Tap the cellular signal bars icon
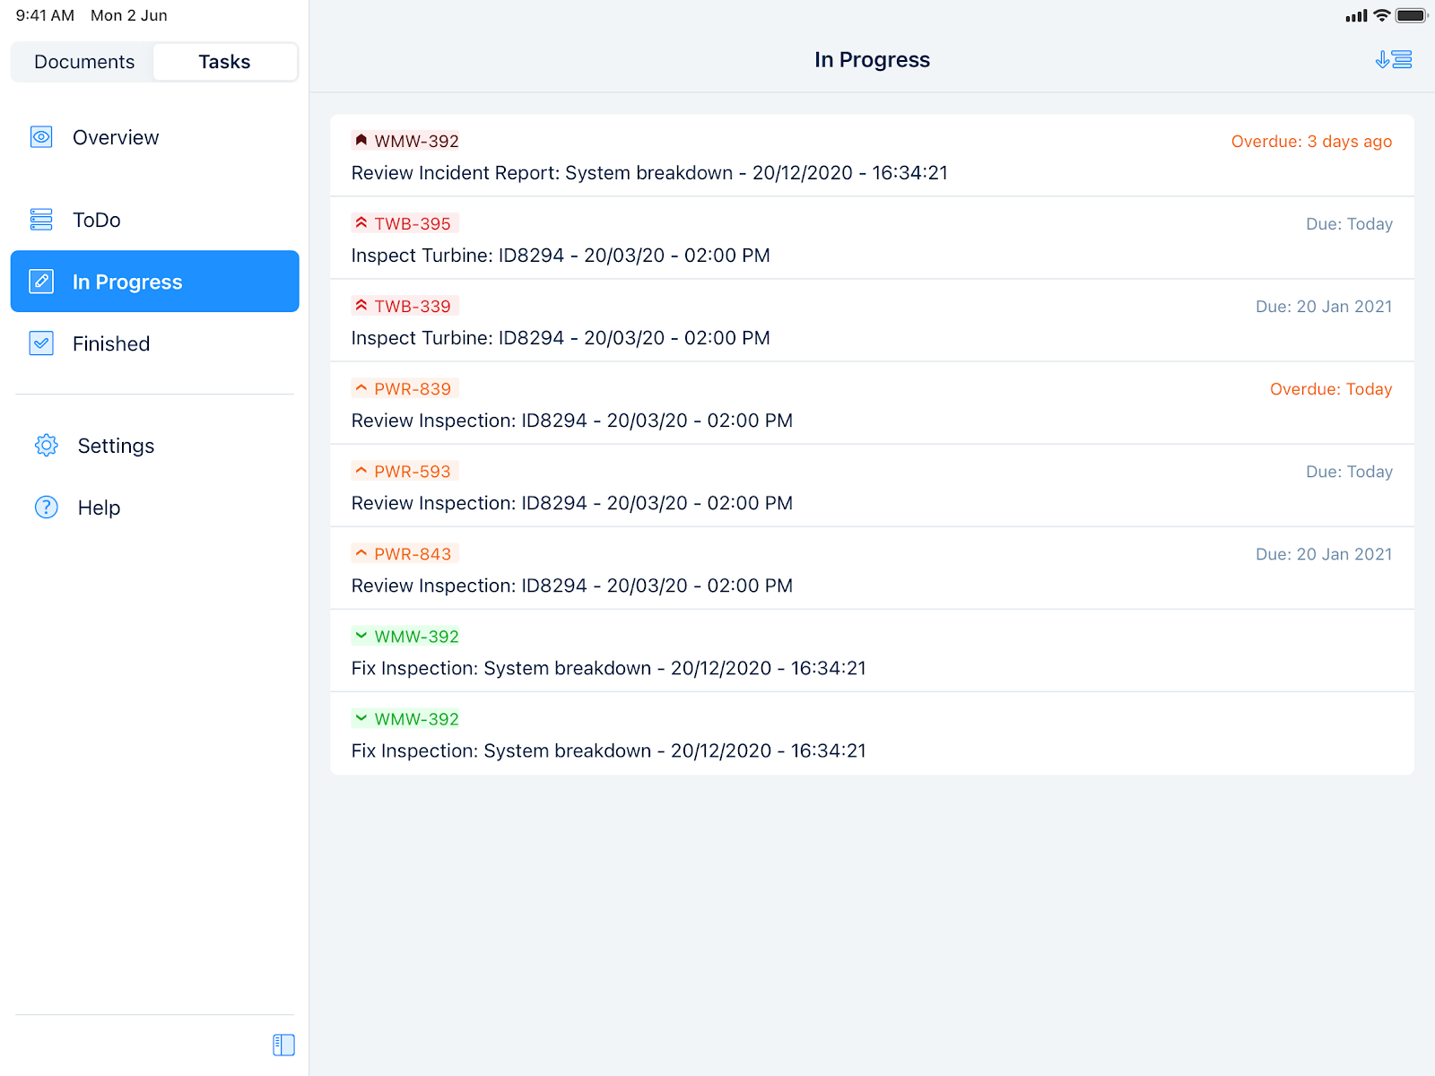 coord(1356,16)
